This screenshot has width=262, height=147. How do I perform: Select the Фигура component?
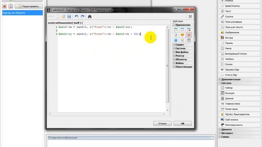click(x=239, y=38)
